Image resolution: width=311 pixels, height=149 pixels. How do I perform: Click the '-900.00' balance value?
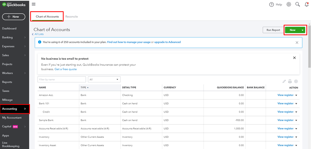point(239,120)
